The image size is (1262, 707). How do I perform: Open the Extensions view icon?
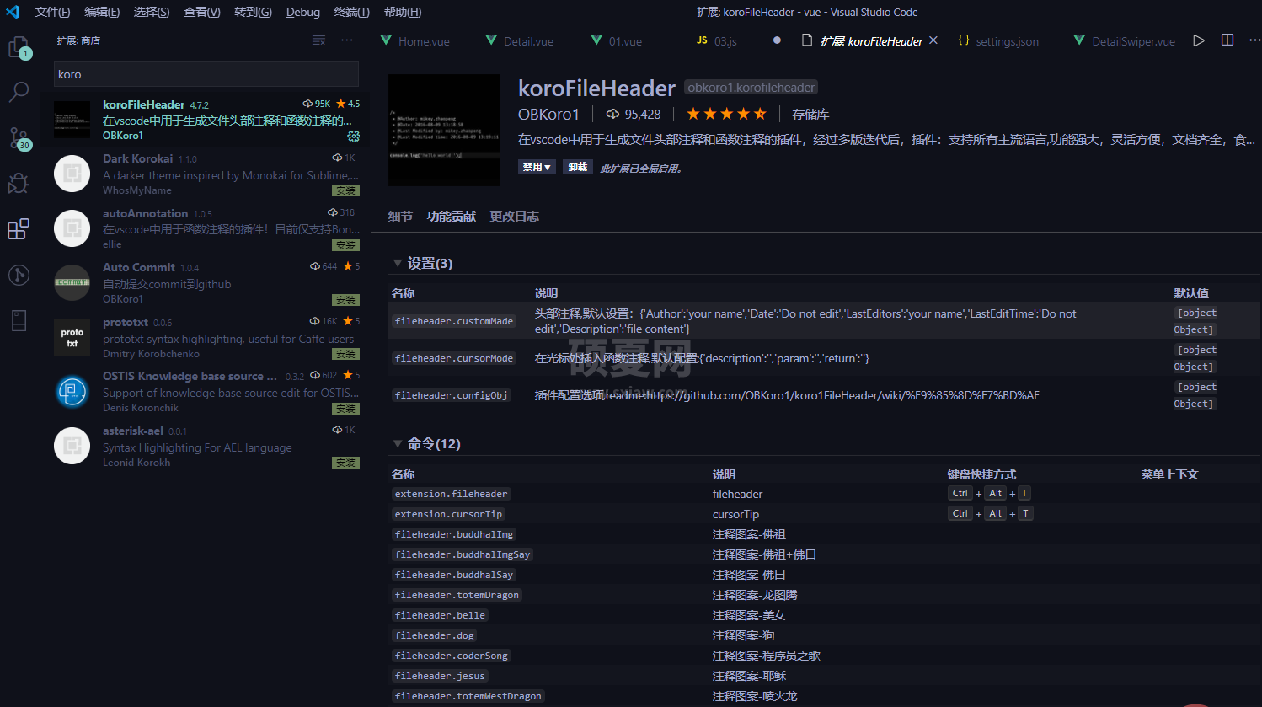pos(19,228)
